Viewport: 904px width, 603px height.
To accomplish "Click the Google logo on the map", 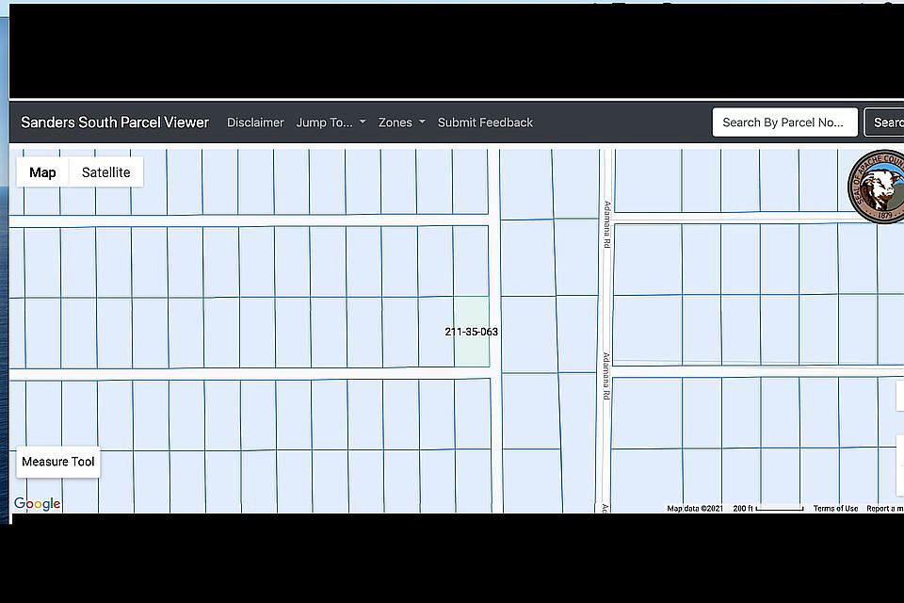I will click(38, 504).
